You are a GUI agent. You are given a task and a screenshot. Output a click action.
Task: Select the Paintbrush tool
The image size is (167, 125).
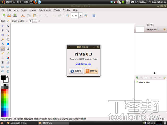click(3, 49)
